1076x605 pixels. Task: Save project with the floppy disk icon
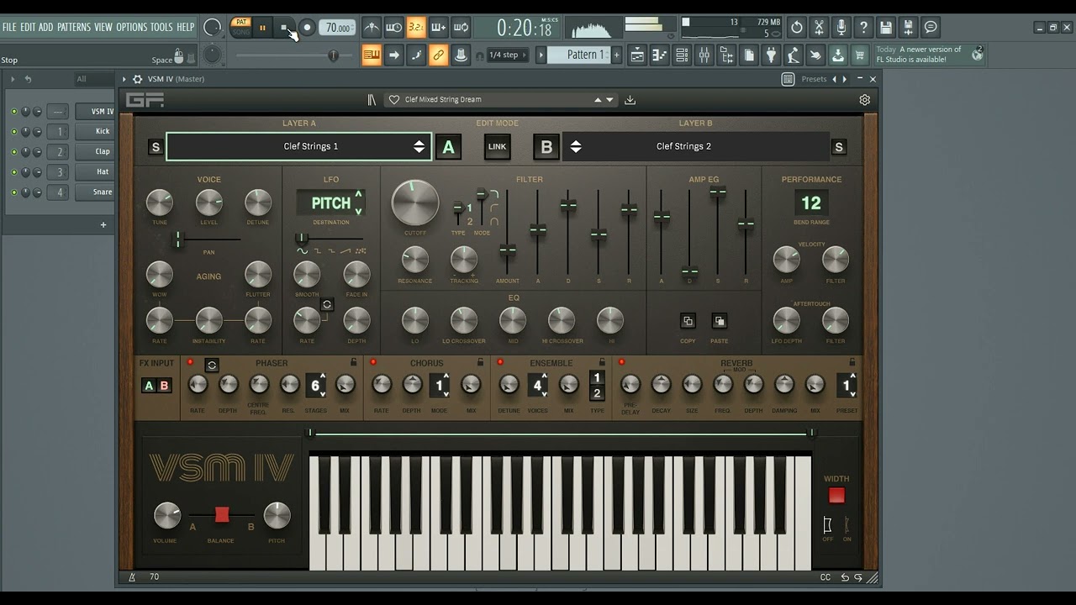click(886, 28)
